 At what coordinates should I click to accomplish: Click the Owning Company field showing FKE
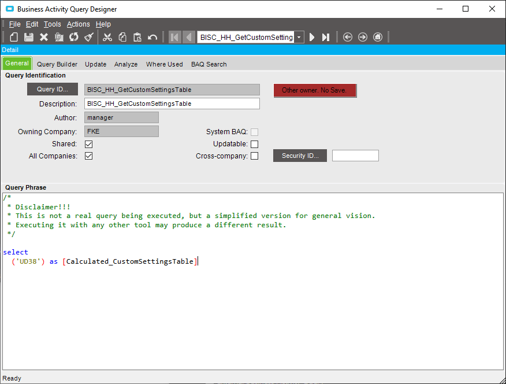[x=122, y=131]
